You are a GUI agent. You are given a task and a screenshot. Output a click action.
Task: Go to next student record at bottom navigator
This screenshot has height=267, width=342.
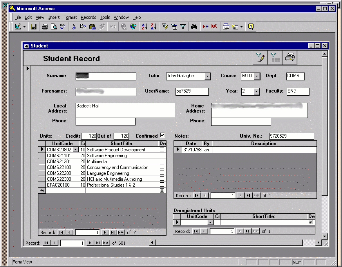[90, 243]
